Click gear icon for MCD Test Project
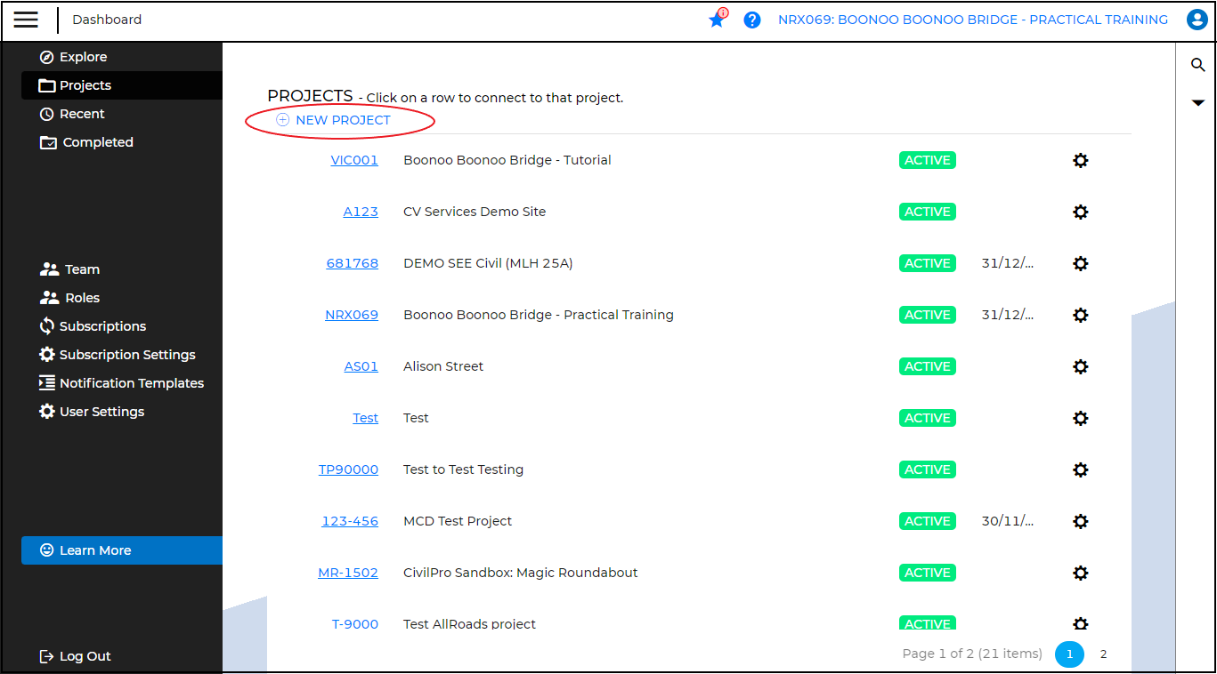 point(1080,522)
